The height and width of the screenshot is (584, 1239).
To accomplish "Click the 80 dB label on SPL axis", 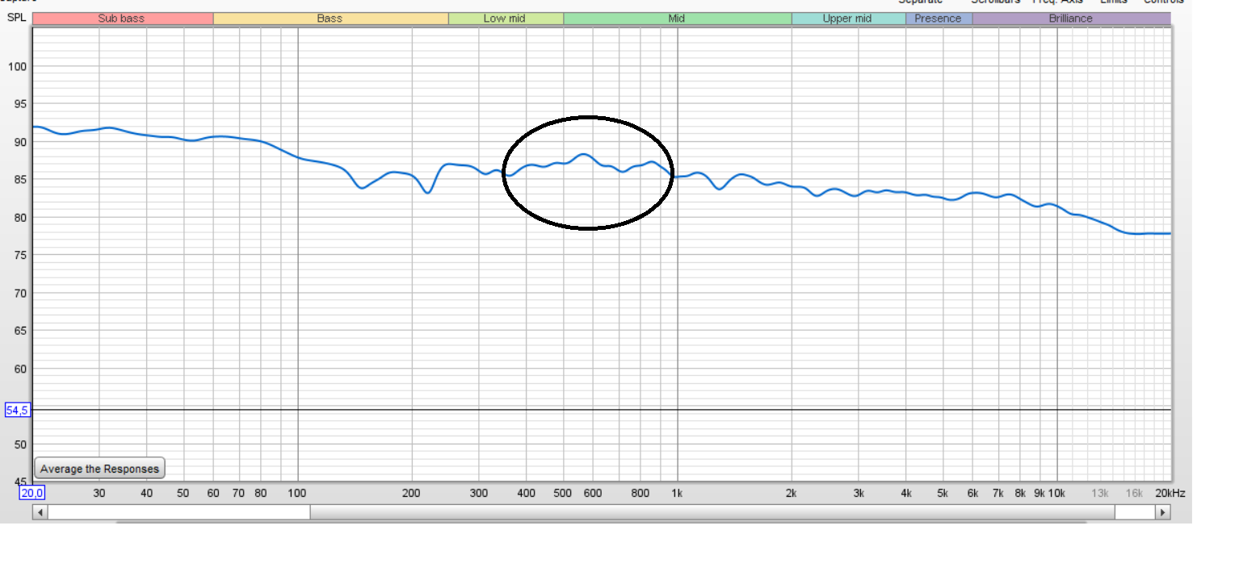I will pyautogui.click(x=20, y=218).
